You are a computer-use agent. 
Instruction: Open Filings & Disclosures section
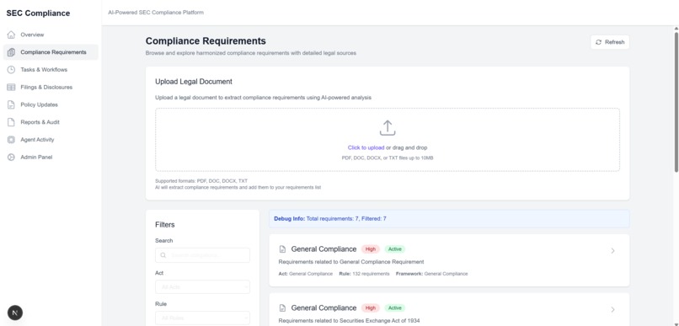tap(51, 88)
